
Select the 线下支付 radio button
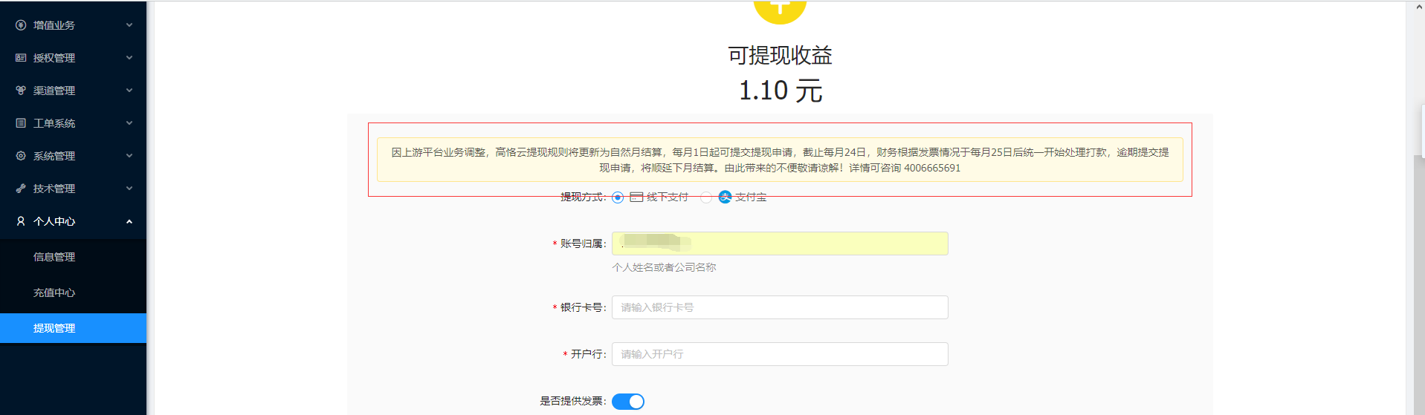(618, 197)
